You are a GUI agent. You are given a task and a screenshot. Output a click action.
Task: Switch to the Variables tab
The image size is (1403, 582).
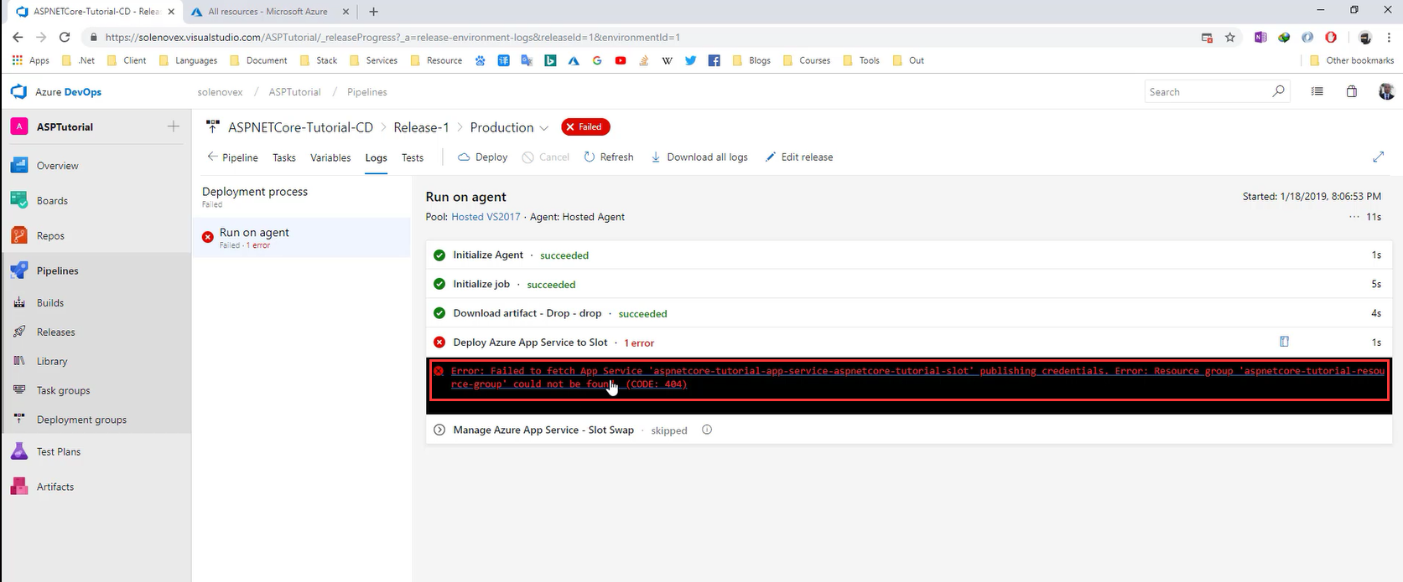coord(330,157)
